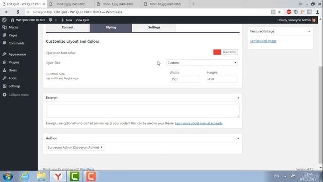Screen dimensions: 323x182
Task: Open Author dropdown Surveyon Admin
Action: point(75,147)
